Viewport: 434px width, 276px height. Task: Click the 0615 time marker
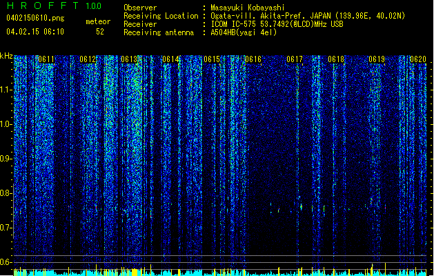[212, 59]
